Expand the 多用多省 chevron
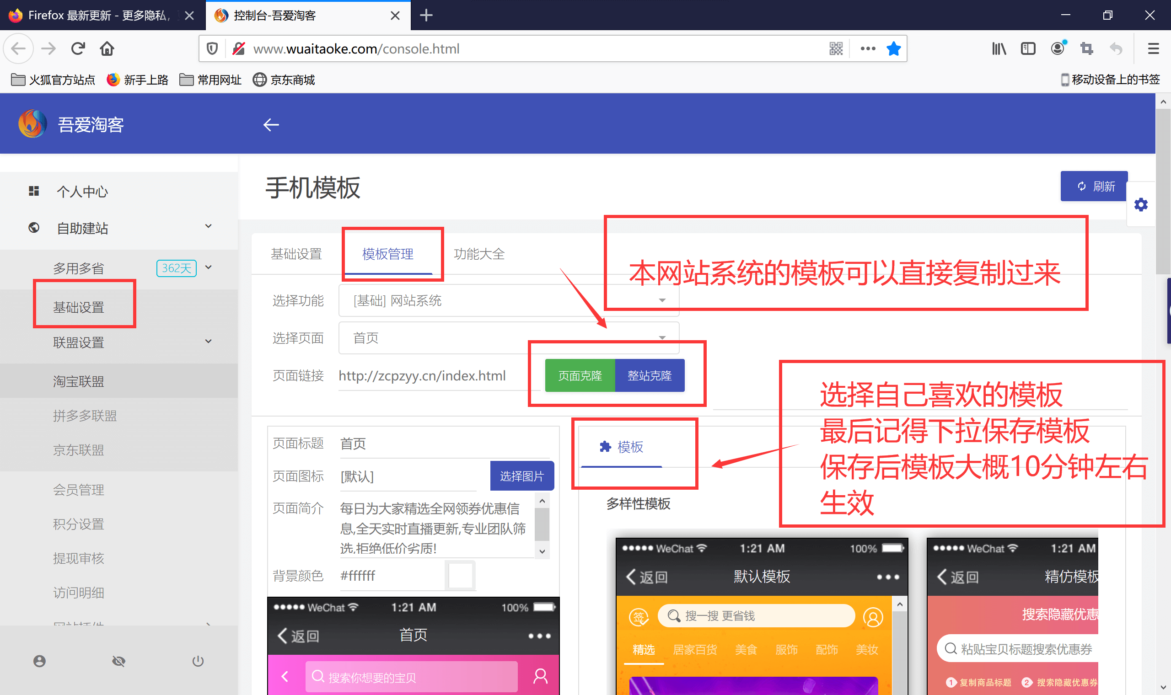 (209, 267)
